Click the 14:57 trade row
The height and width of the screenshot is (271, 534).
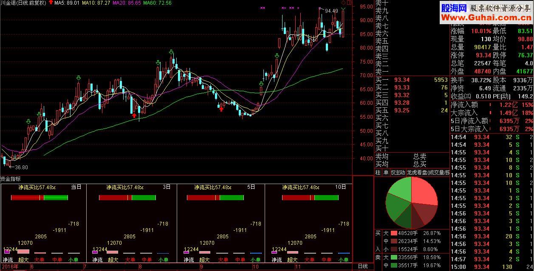pos(492,259)
